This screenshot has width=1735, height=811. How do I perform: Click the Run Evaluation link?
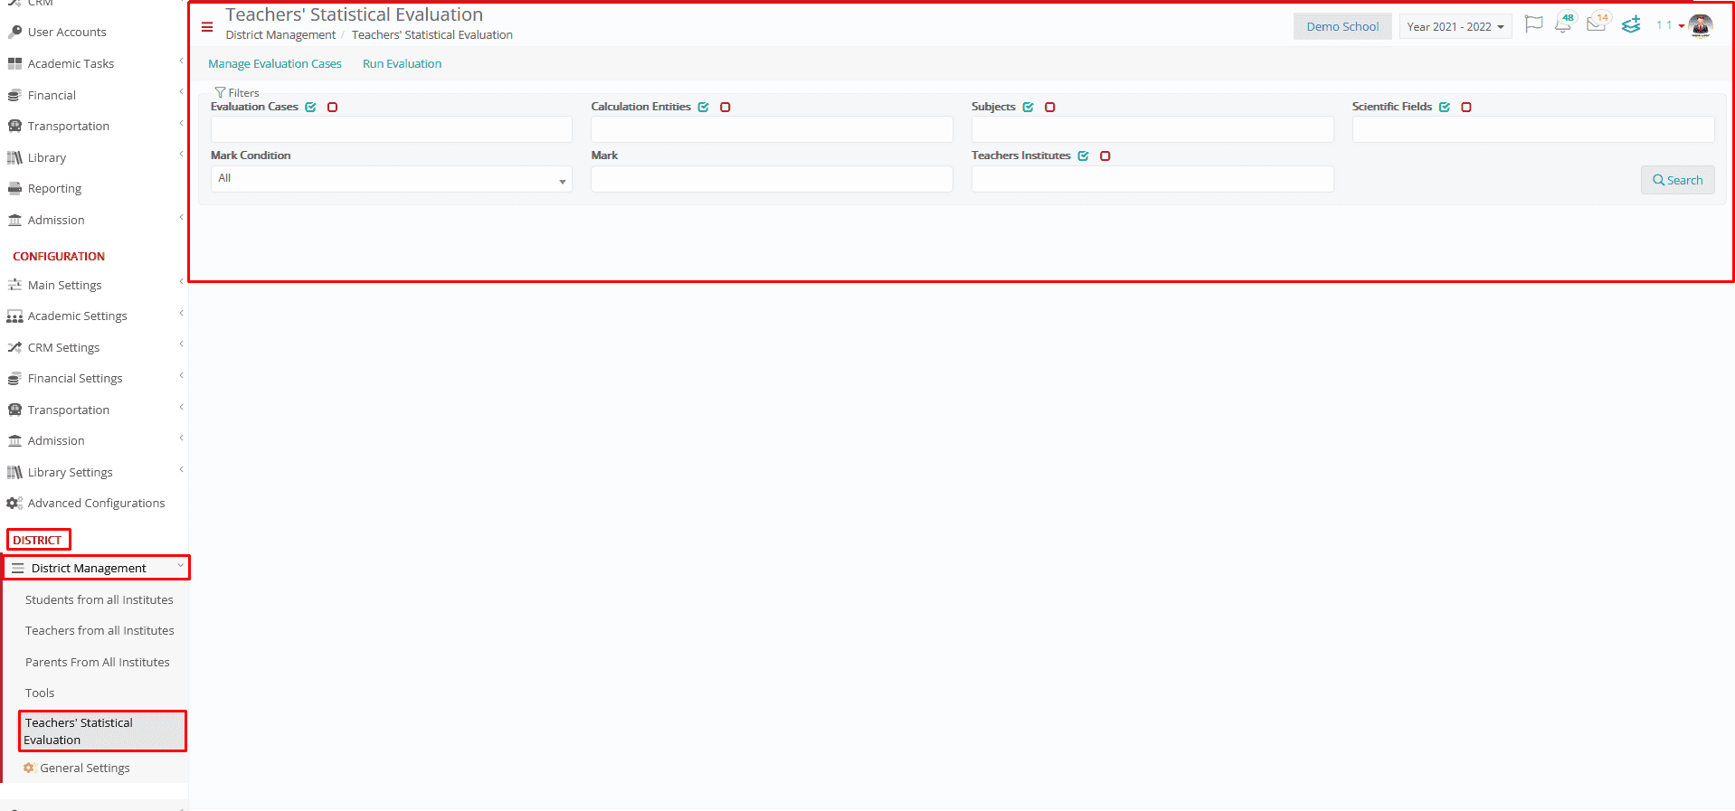(x=403, y=63)
